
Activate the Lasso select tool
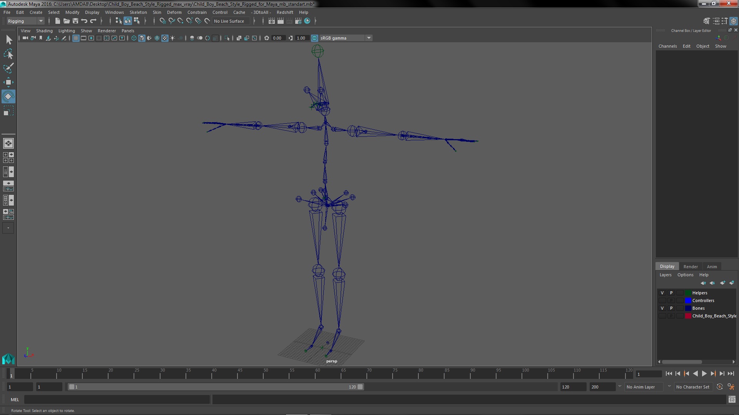coord(8,54)
